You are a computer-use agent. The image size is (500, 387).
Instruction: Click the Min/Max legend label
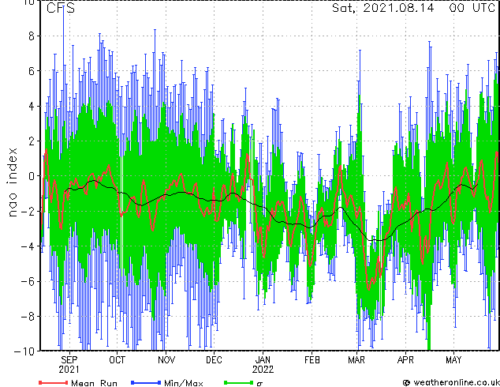[183, 382]
